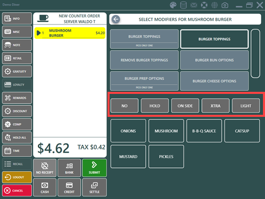Viewport: 265px width, 199px height.
Task: Pay with Cash
Action: [x=45, y=187]
